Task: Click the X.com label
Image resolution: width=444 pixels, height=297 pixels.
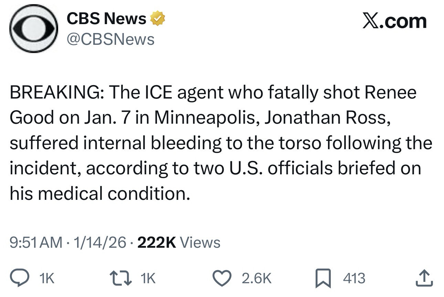Action: (x=394, y=21)
